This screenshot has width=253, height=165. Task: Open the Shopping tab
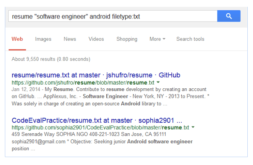(127, 39)
